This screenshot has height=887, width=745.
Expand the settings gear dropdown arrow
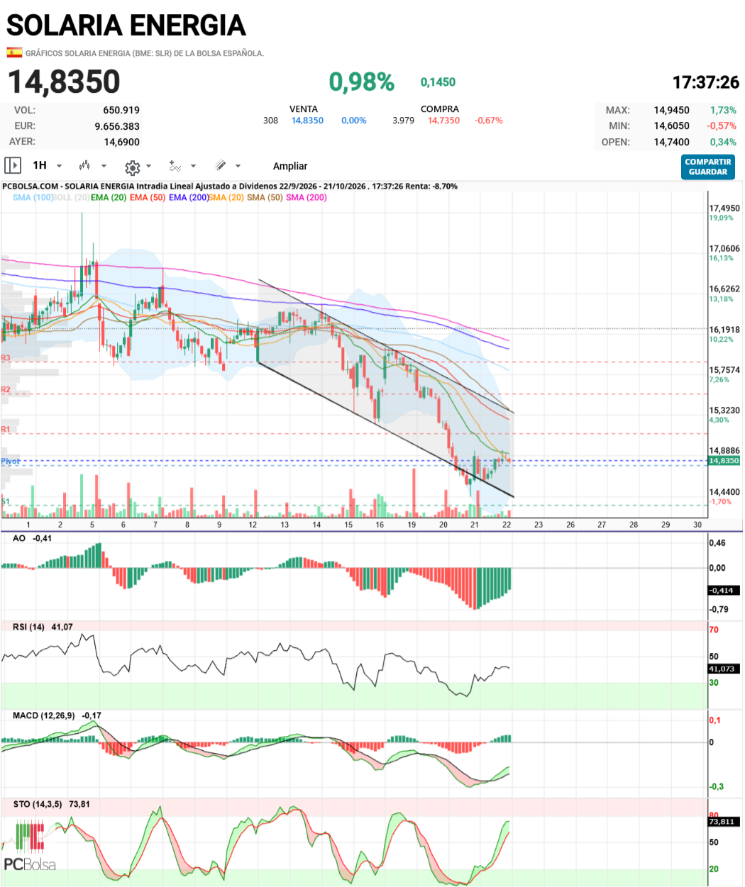click(148, 166)
